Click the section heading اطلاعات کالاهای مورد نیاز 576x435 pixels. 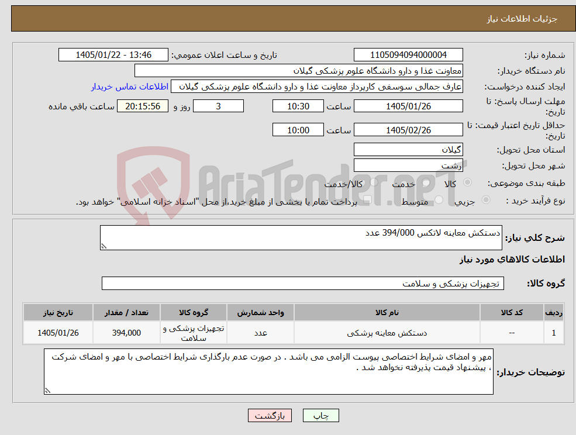tap(512, 260)
